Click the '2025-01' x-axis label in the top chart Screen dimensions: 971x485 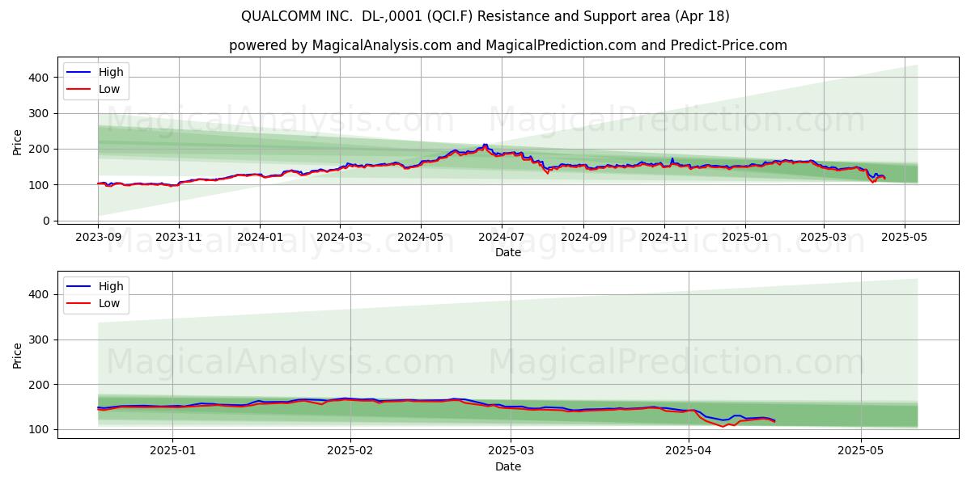(x=745, y=238)
